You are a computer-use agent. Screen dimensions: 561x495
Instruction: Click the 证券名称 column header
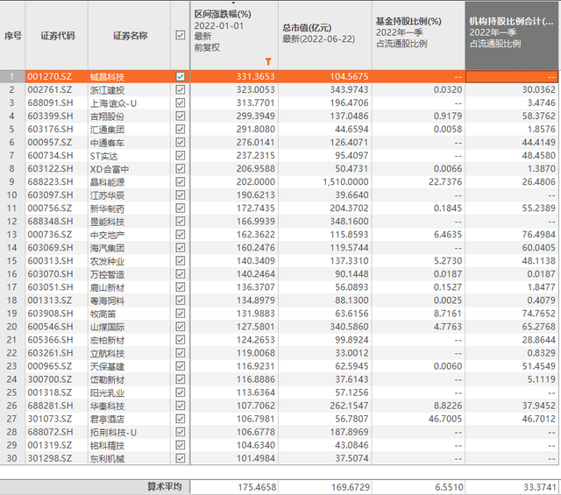pos(130,36)
